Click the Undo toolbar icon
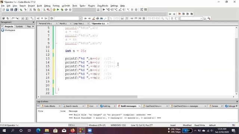The height and width of the screenshot is (134, 239). point(21,10)
